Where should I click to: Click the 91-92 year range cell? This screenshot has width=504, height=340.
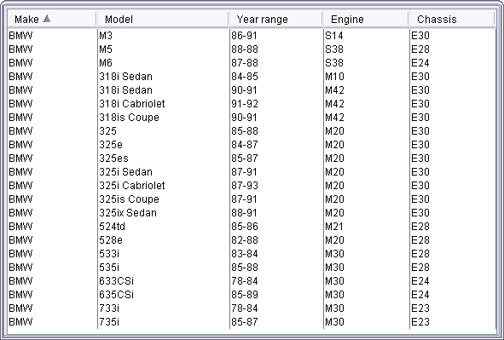click(x=277, y=104)
